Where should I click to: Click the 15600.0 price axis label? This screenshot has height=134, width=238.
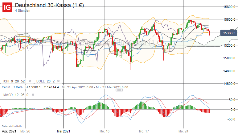[x=229, y=19]
